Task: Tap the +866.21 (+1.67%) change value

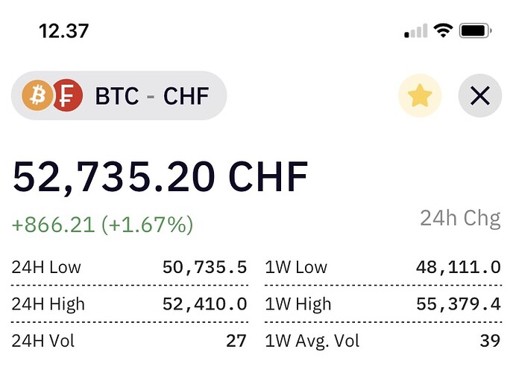Action: (x=102, y=225)
